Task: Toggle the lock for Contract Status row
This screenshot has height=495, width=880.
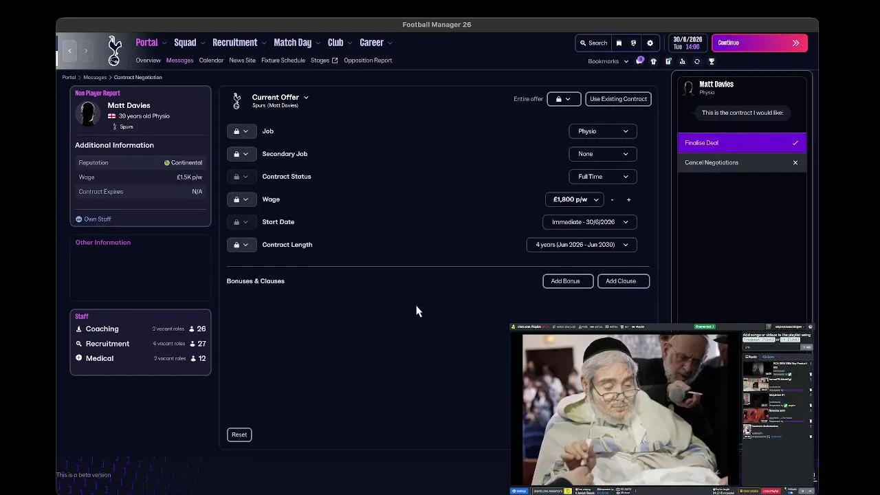Action: 241,177
